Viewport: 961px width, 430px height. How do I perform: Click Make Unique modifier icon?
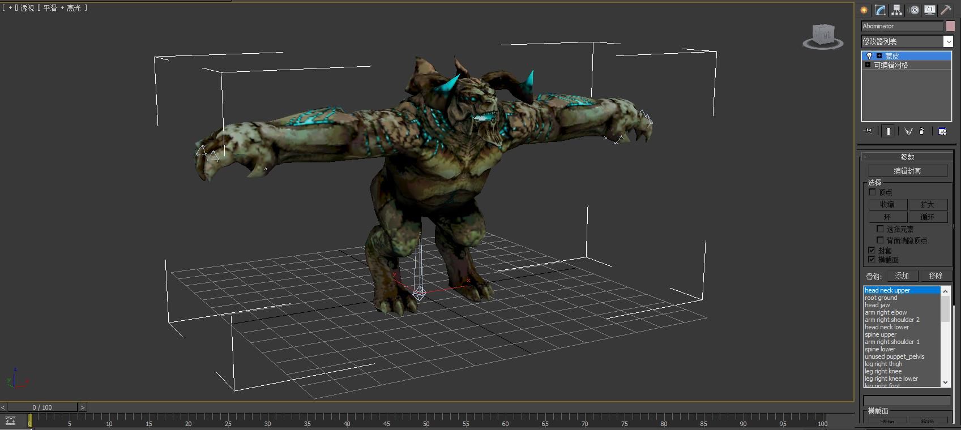(908, 131)
